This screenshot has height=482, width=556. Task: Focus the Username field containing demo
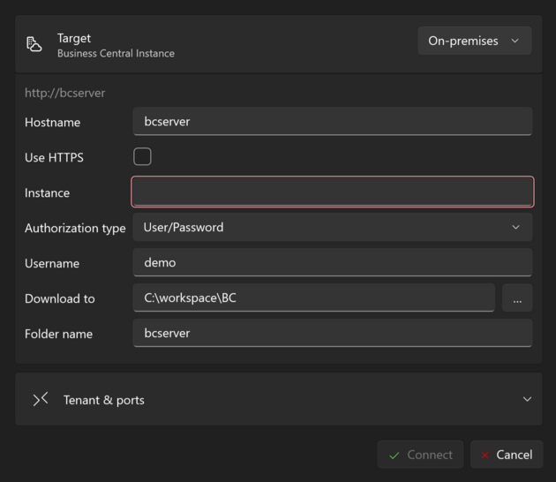332,262
